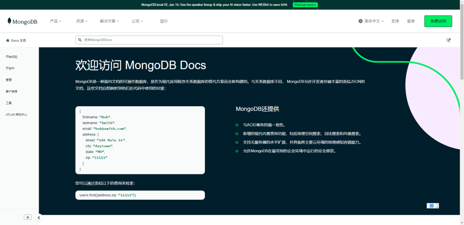
Task: Focus the 搜索MongoDBDocs search field
Action: coord(149,40)
